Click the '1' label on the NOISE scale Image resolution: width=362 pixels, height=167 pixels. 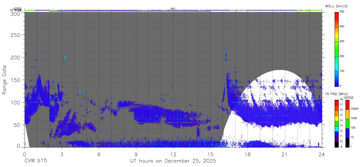point(351,147)
